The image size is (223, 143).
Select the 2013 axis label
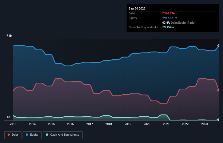[13, 124]
